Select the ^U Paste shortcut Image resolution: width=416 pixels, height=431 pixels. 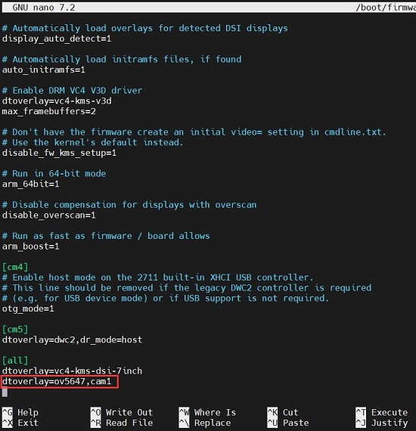coord(288,423)
